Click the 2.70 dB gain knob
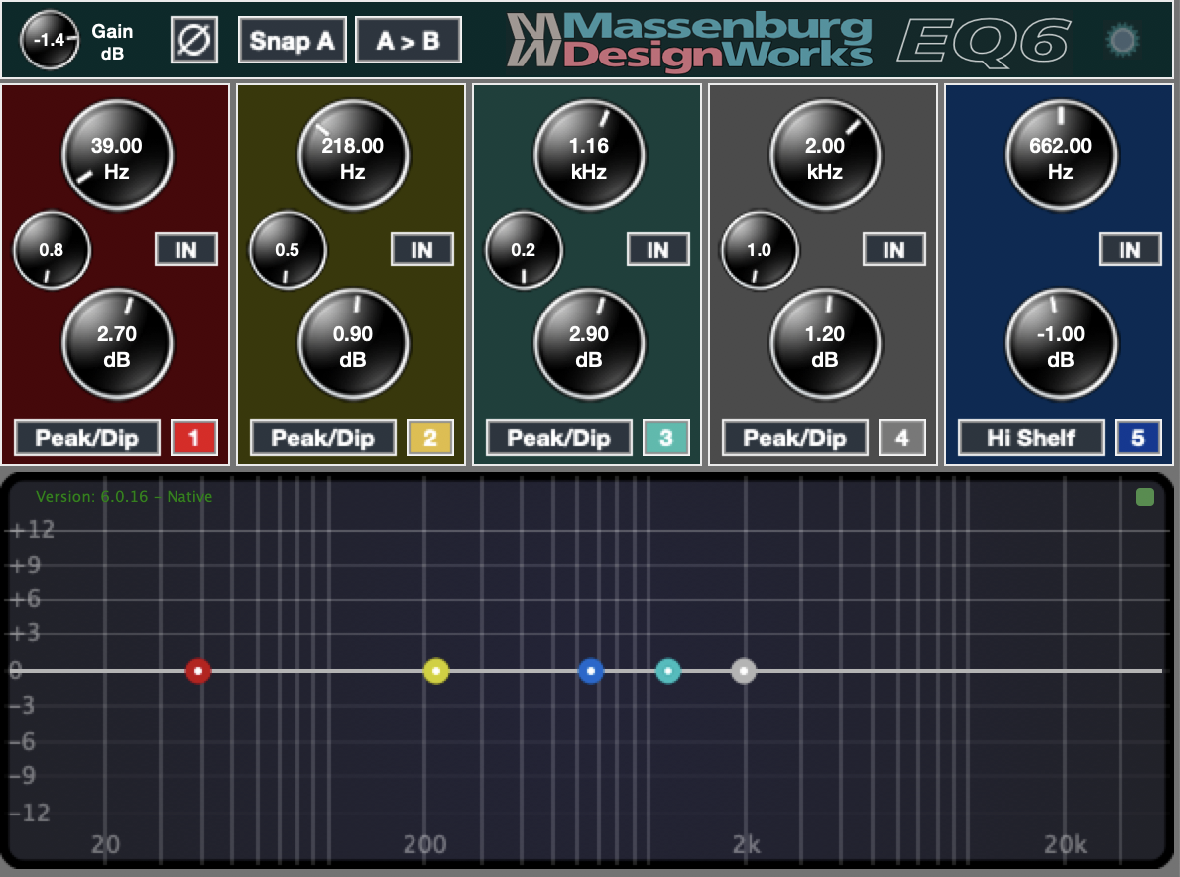 coord(117,344)
